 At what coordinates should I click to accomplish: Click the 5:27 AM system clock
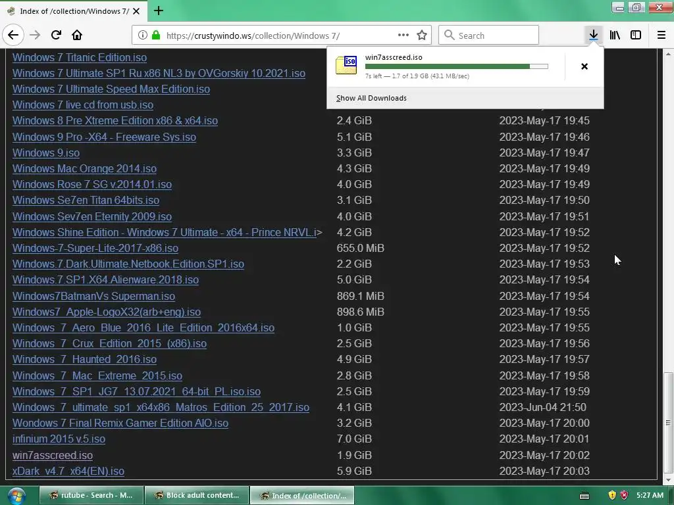[x=650, y=495]
